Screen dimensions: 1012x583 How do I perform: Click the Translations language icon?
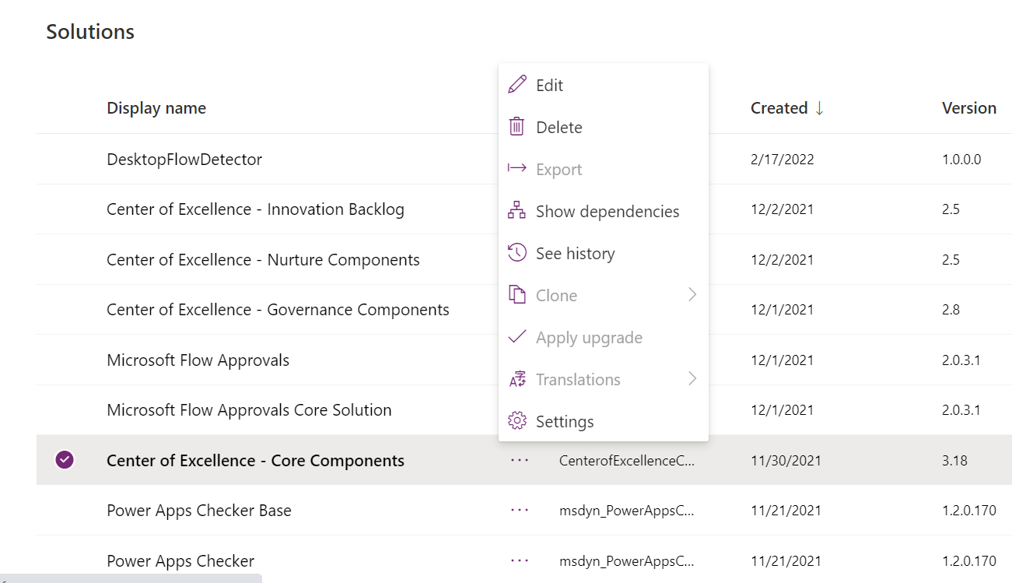pos(517,379)
